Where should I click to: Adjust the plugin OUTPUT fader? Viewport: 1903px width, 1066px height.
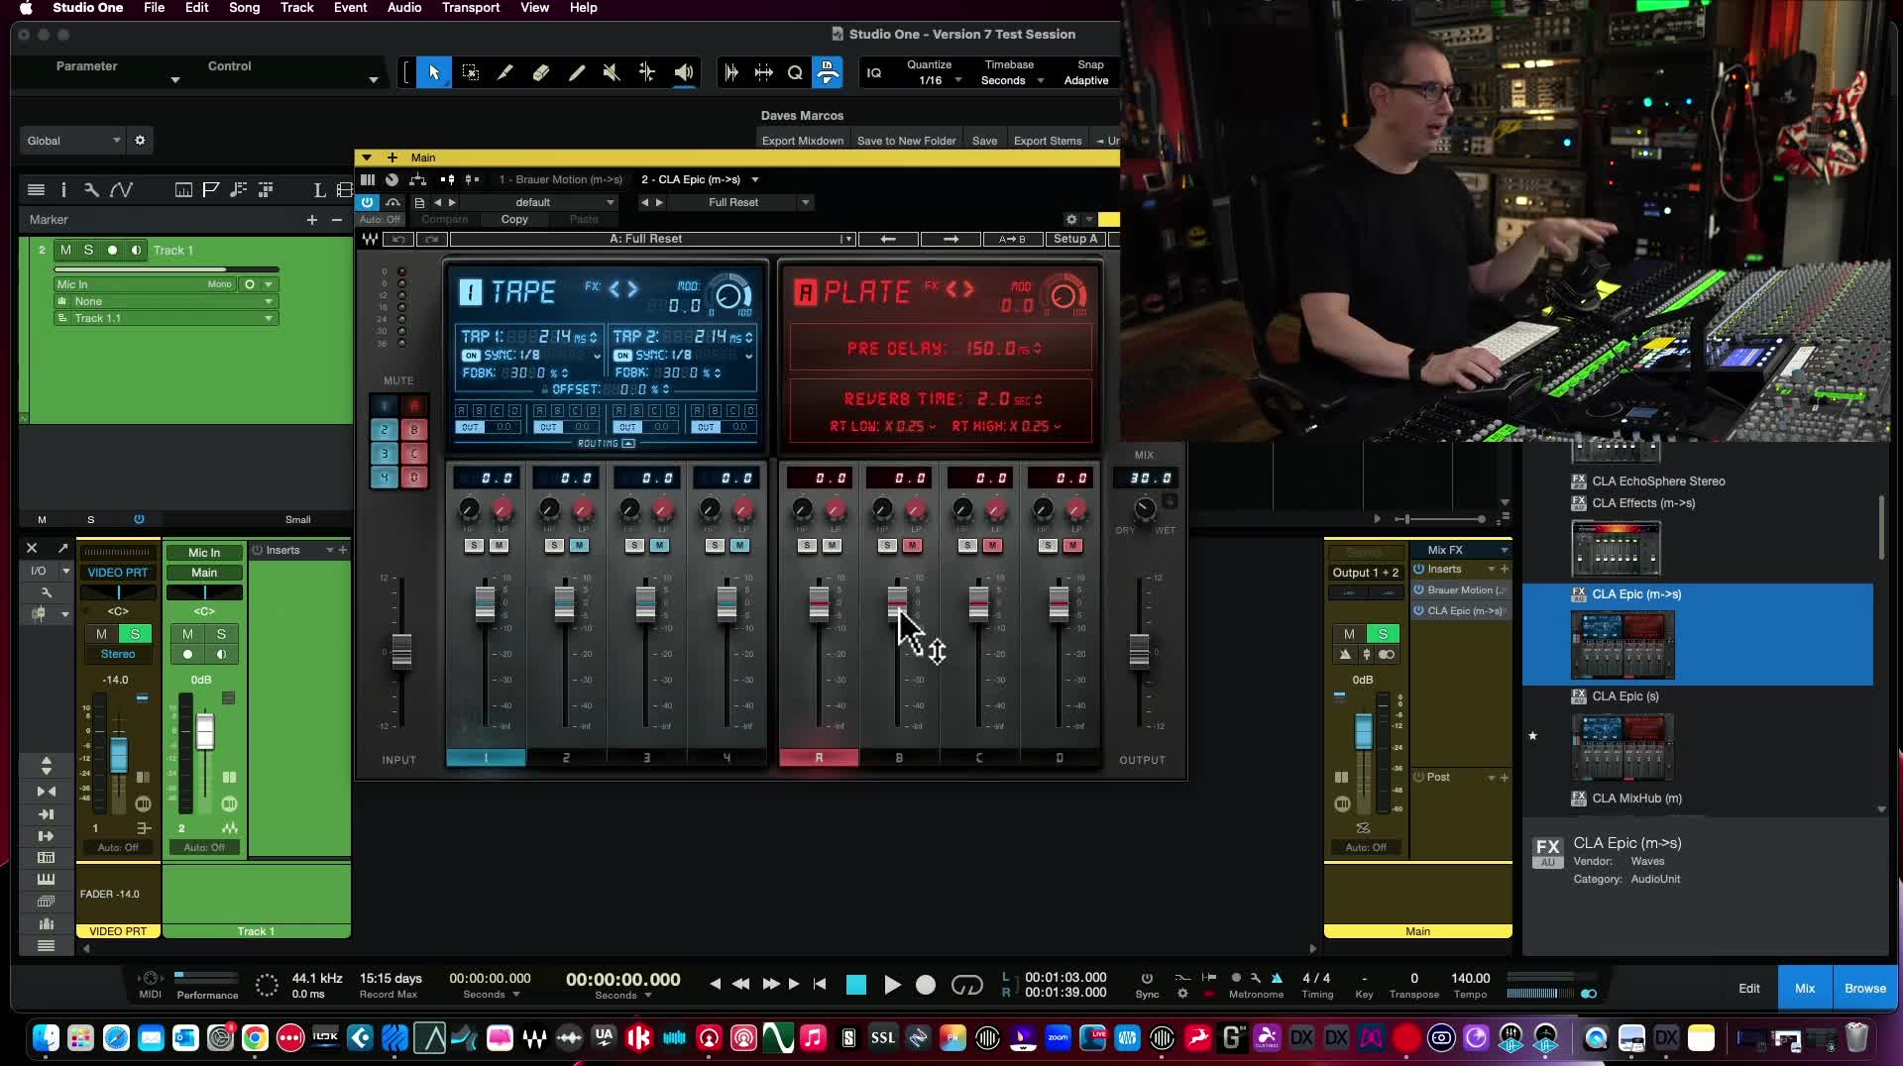(x=1139, y=650)
